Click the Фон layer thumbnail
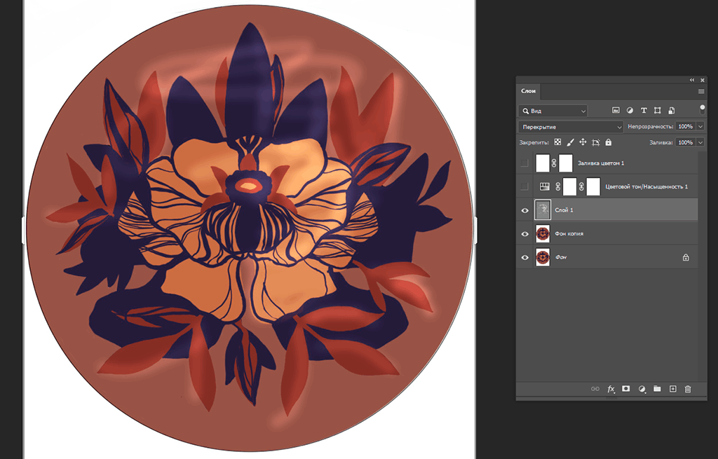 543,257
